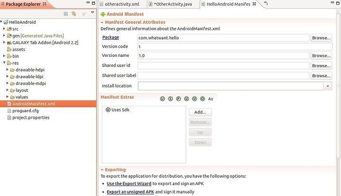Click the Shared user label input field
The width and height of the screenshot is (341, 196).
click(223, 76)
